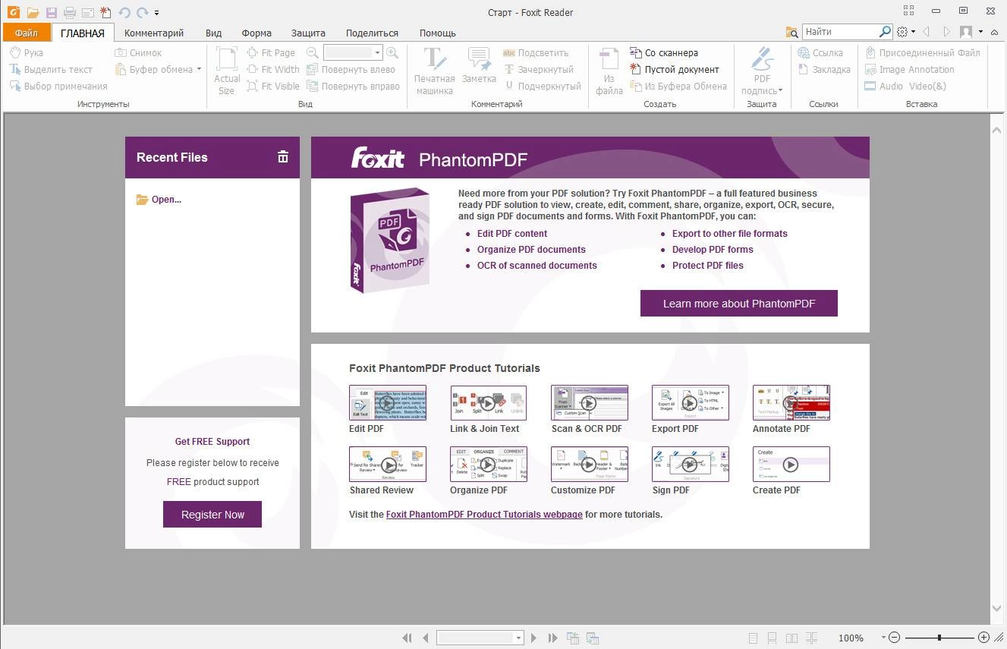Switch to the Защита tab
1007x649 pixels.
(x=308, y=33)
